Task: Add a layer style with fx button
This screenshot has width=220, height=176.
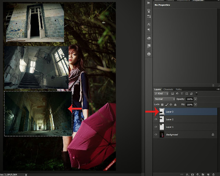Action: click(187, 175)
